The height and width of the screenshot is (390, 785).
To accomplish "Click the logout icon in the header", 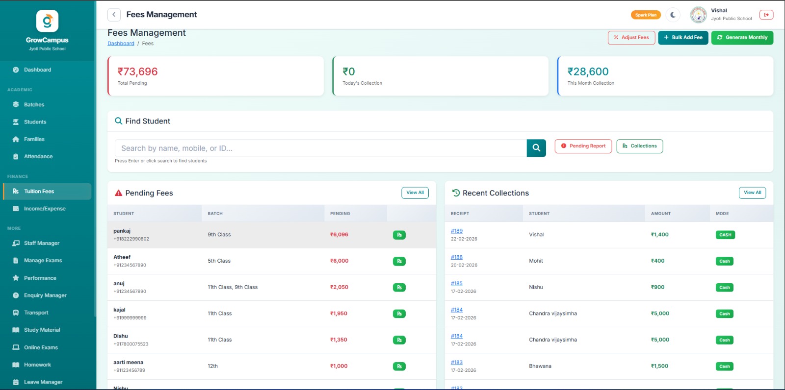I will pos(766,15).
